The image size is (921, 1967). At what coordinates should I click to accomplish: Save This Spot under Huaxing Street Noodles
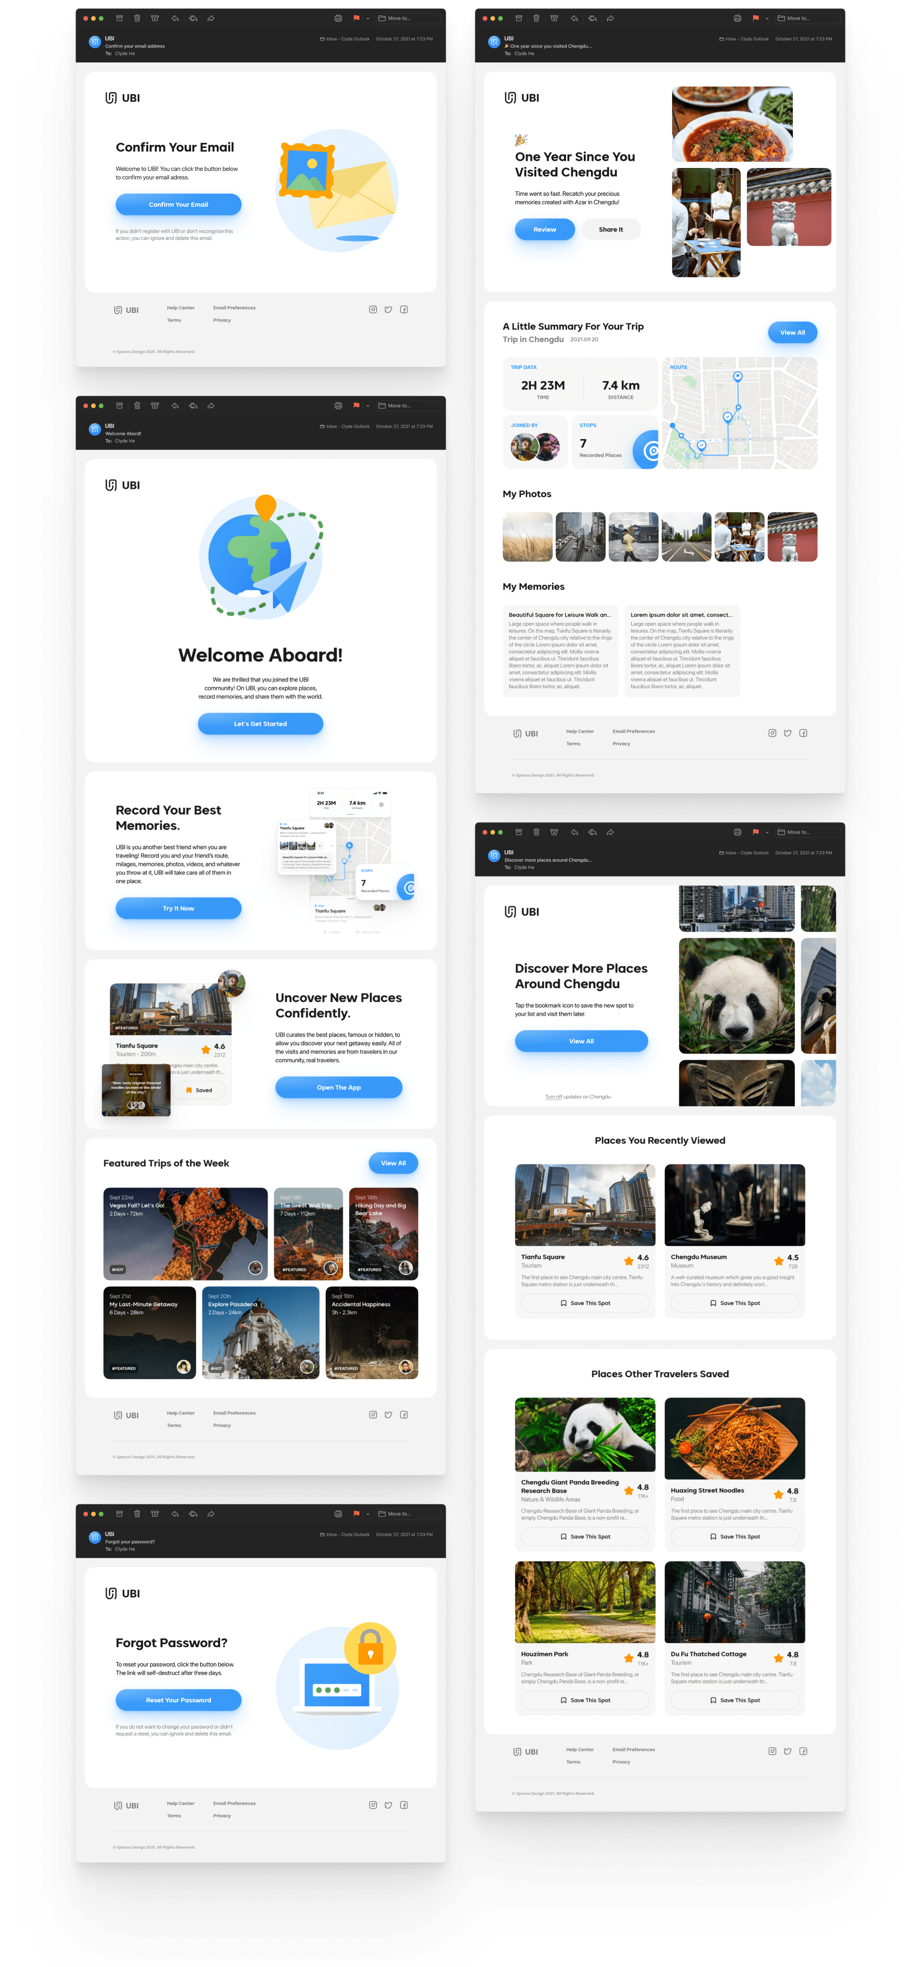click(734, 1537)
